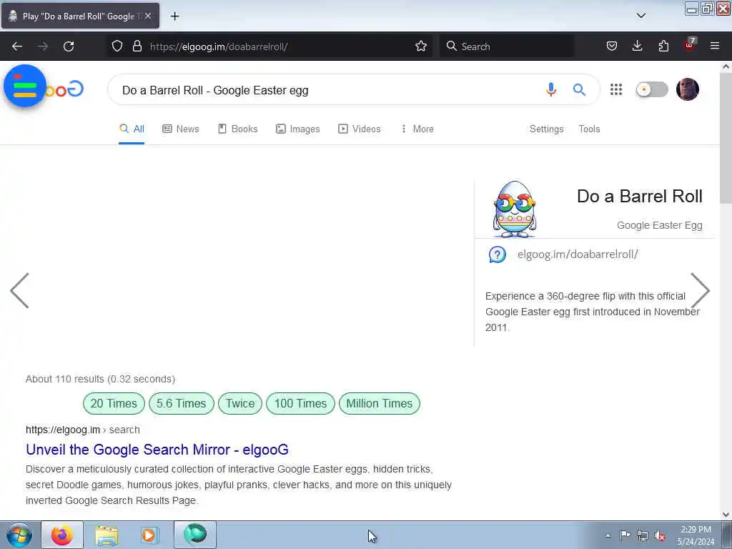The image size is (732, 549).
Task: Click the Firefox taskbar icon
Action: [x=61, y=535]
